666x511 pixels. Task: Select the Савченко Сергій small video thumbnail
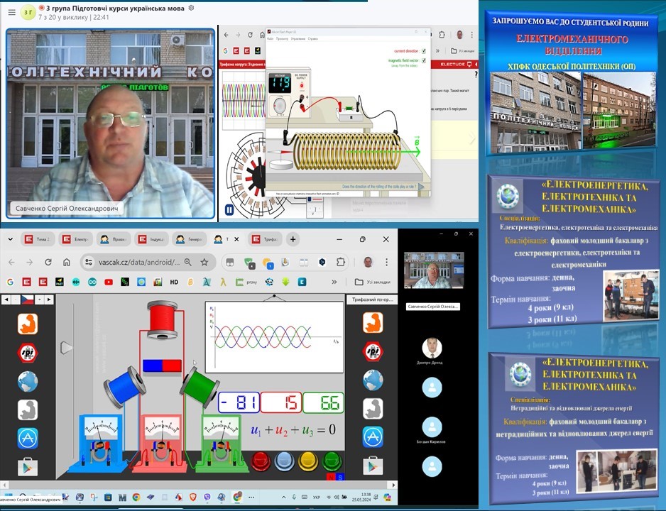433,271
